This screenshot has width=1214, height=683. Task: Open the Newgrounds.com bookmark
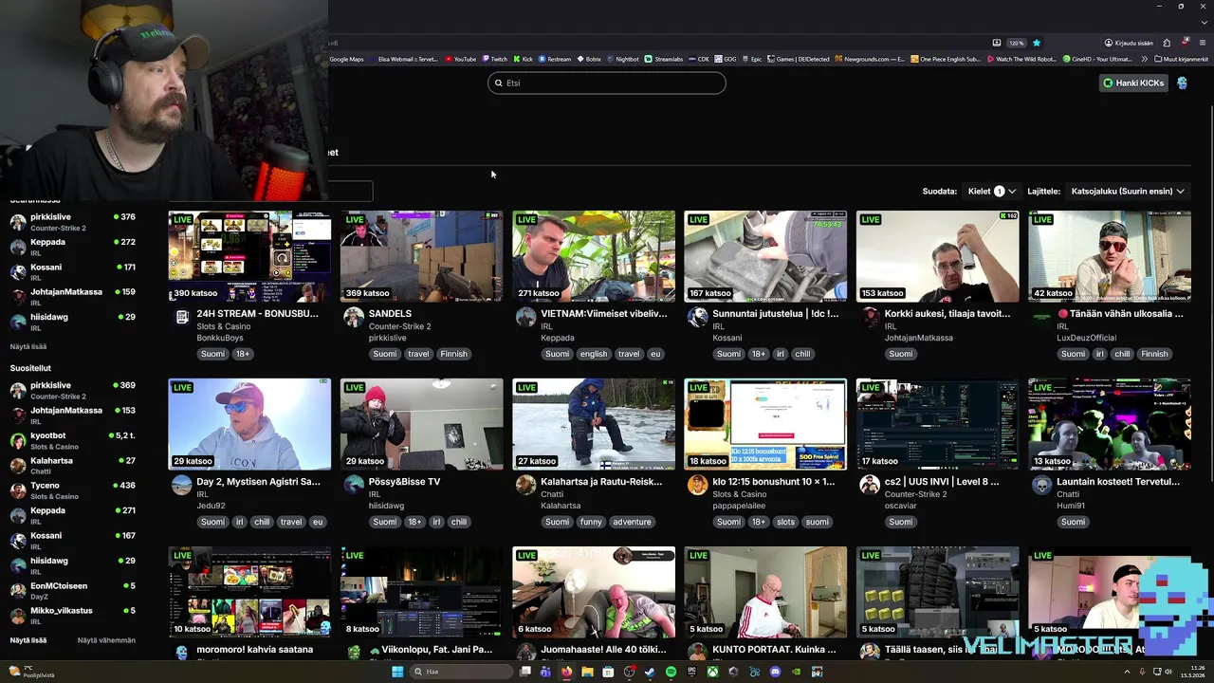pyautogui.click(x=870, y=59)
